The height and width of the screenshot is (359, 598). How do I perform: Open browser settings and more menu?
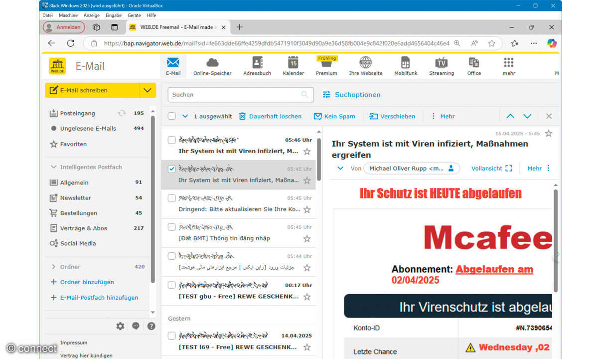click(x=533, y=43)
